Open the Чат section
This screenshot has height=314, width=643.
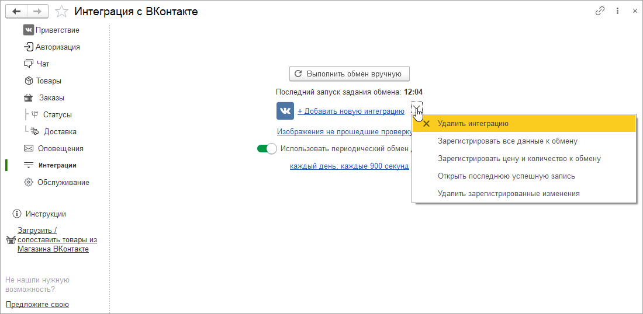pos(43,64)
